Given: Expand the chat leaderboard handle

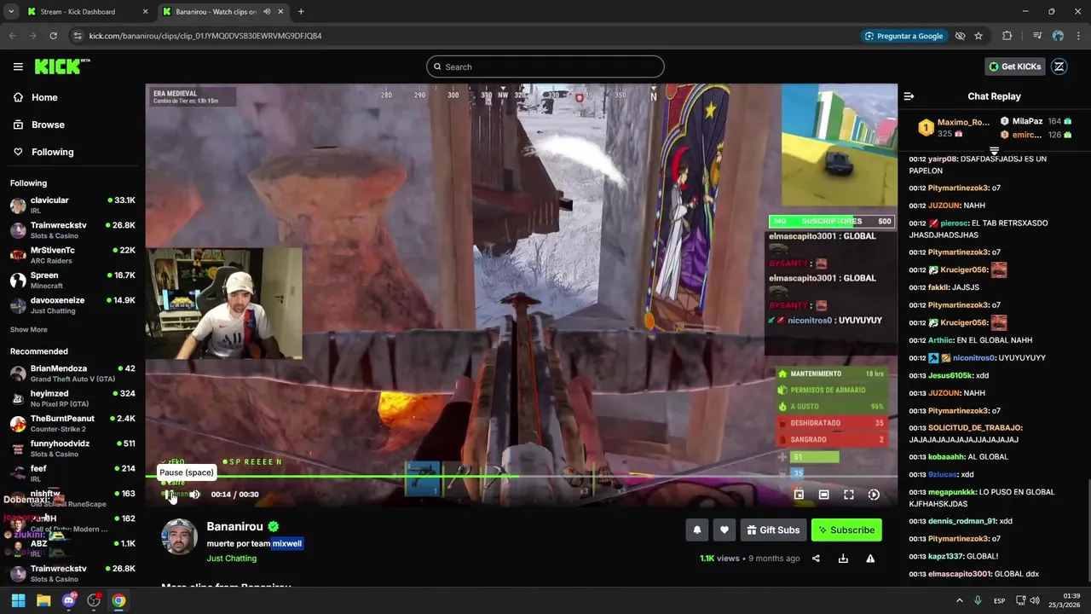Looking at the screenshot, I should [994, 151].
